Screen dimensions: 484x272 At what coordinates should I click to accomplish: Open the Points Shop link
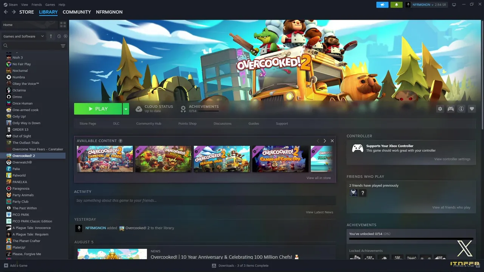point(188,124)
